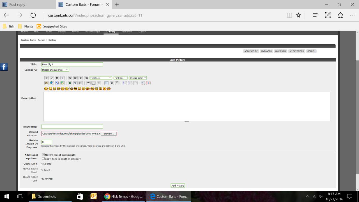Click the Browse... button to choose file
Image resolution: width=359 pixels, height=202 pixels.
pos(109,134)
